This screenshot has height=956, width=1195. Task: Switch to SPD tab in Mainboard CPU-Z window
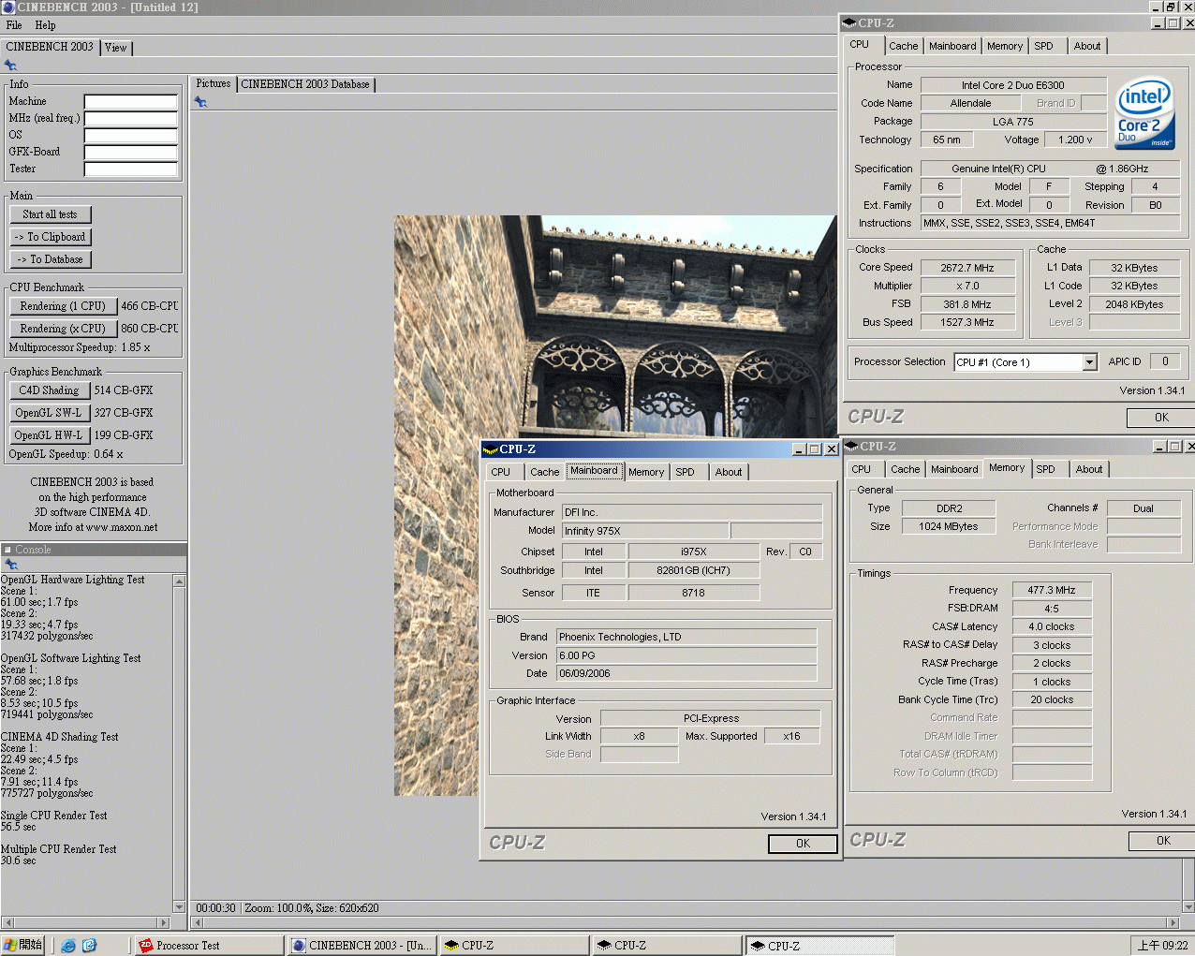pos(685,472)
